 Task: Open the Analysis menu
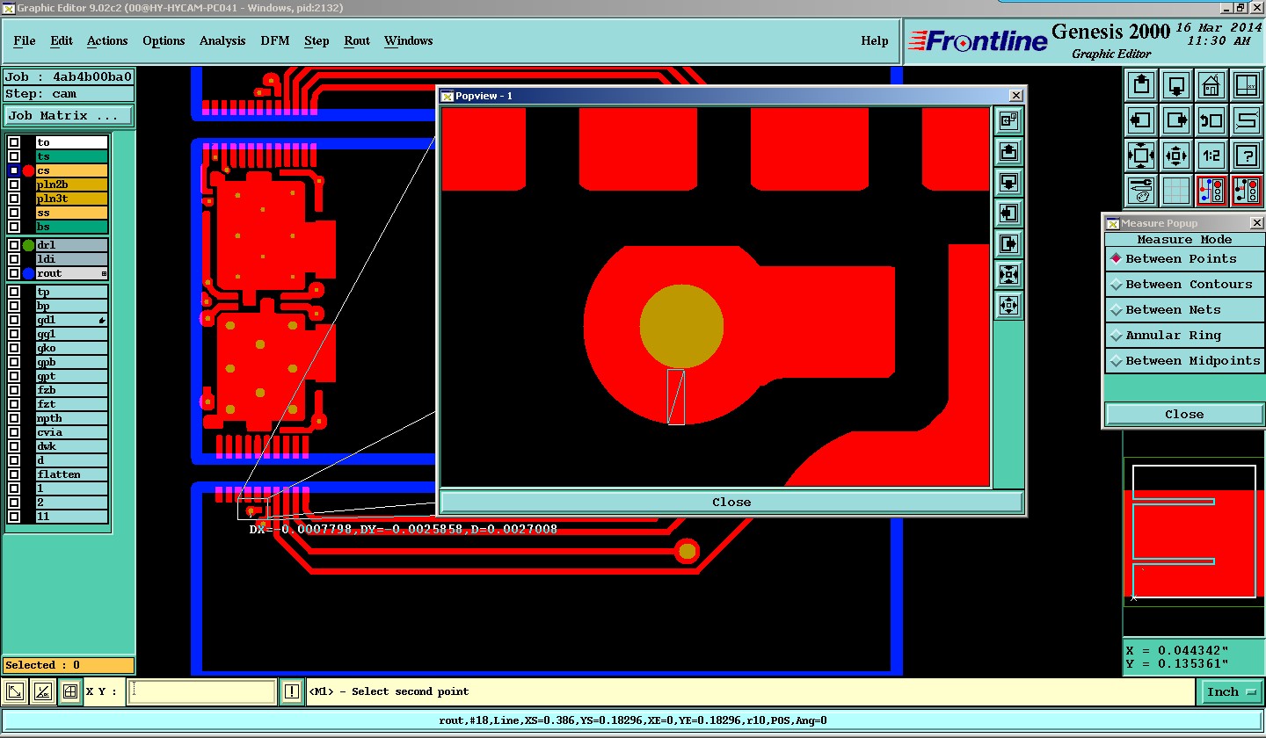click(222, 40)
